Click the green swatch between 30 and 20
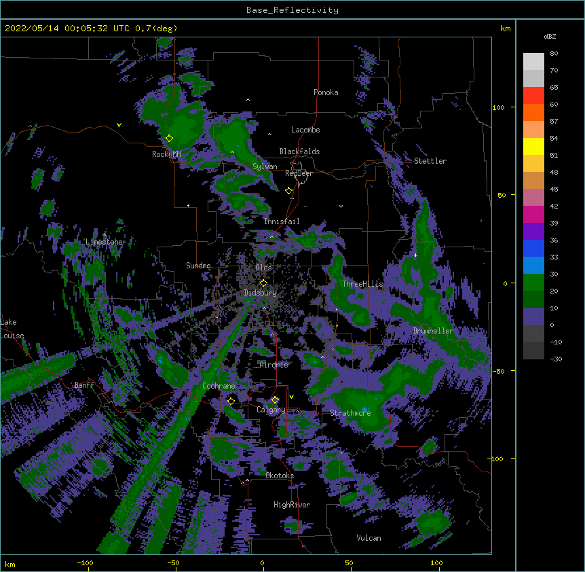Image resolution: width=585 pixels, height=572 pixels. (x=533, y=283)
